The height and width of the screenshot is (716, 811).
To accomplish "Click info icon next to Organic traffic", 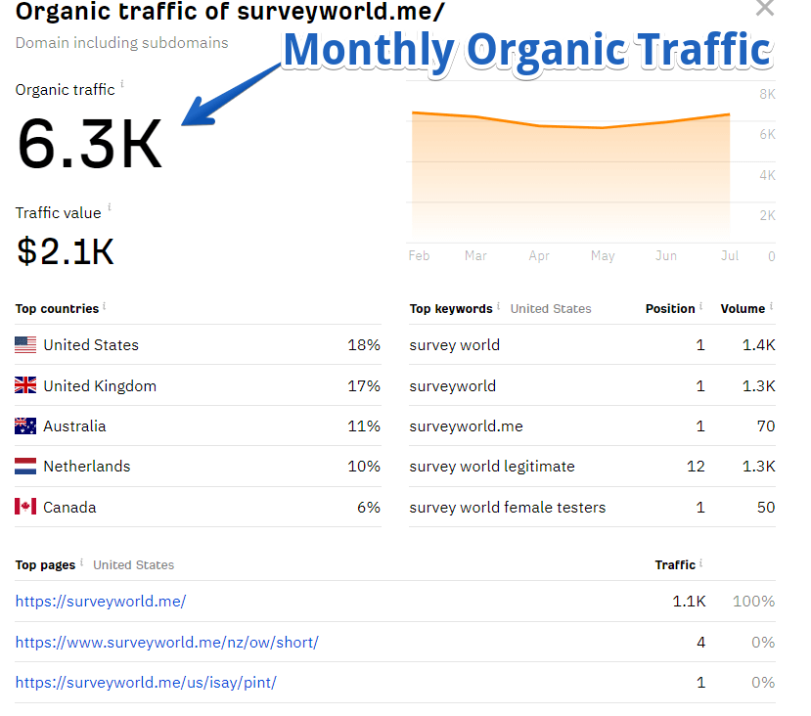I will click(x=122, y=83).
